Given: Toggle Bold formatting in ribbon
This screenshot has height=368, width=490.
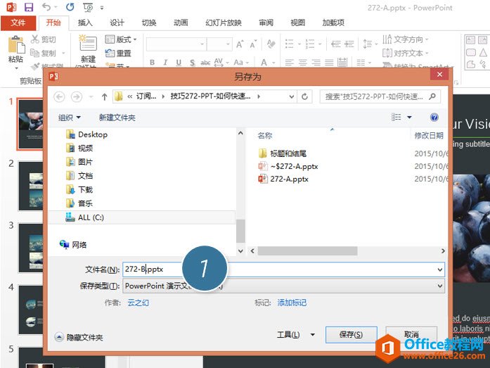Looking at the screenshot, I should coord(152,63).
